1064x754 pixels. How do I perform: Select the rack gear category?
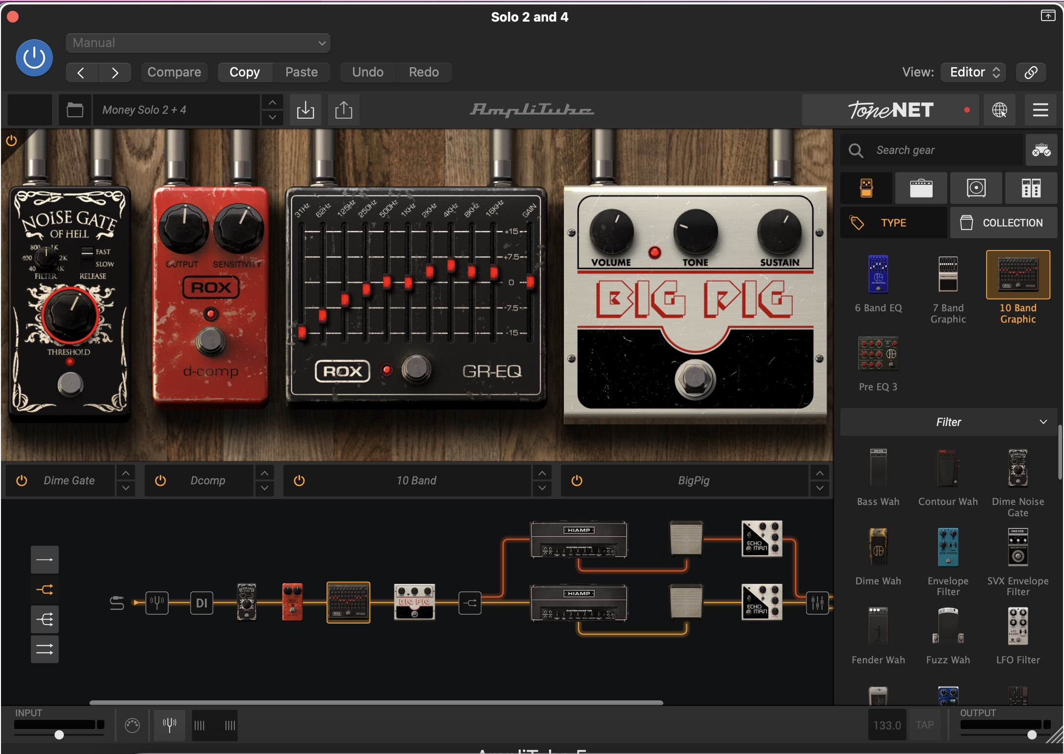click(1031, 188)
